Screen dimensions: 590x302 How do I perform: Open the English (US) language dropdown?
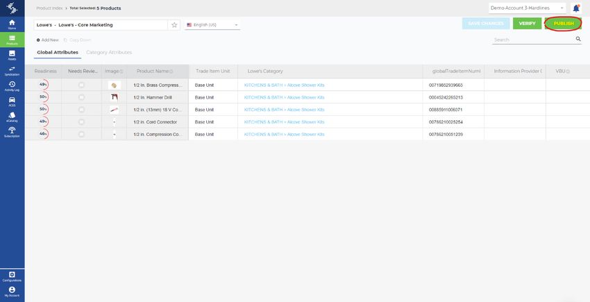pos(212,25)
